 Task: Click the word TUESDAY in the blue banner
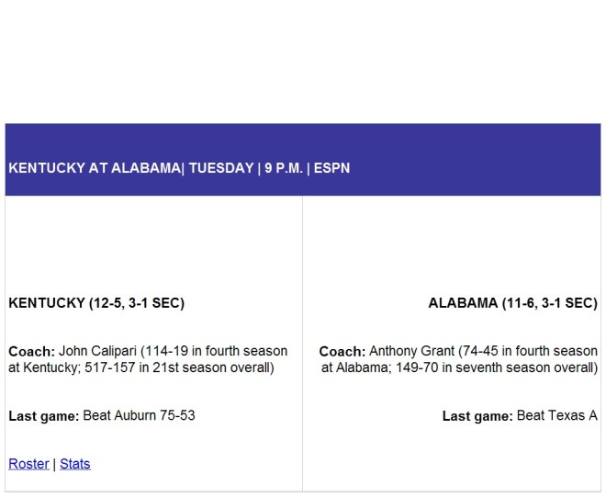click(x=221, y=168)
